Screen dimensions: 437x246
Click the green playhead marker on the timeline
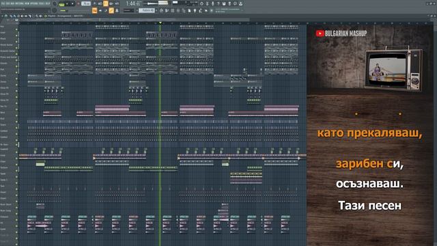(160, 23)
